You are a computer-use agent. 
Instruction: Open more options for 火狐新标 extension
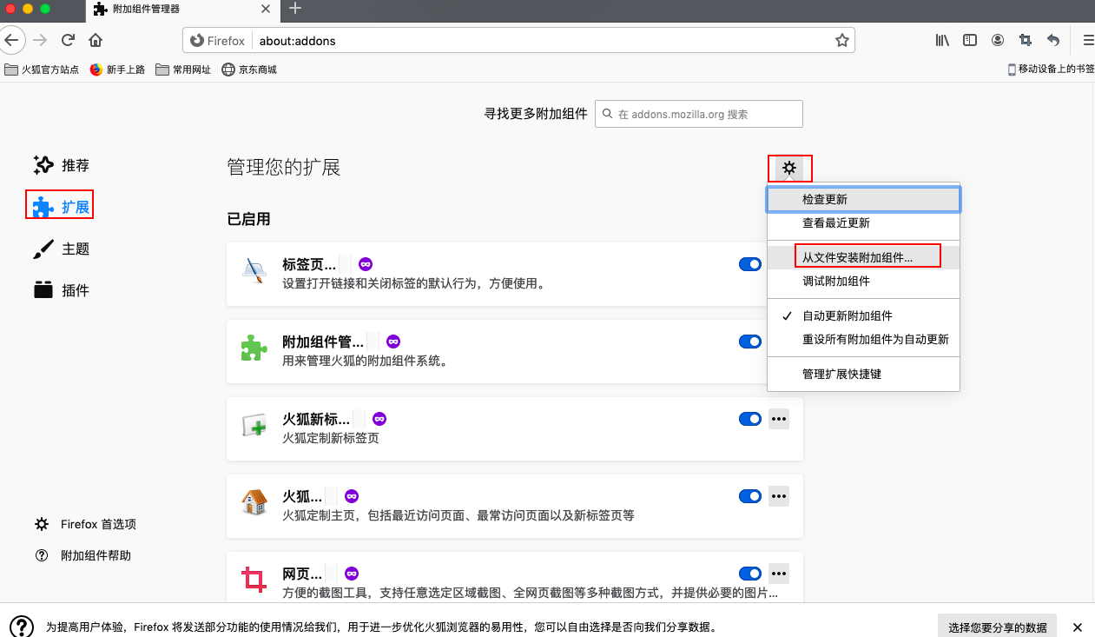click(779, 419)
